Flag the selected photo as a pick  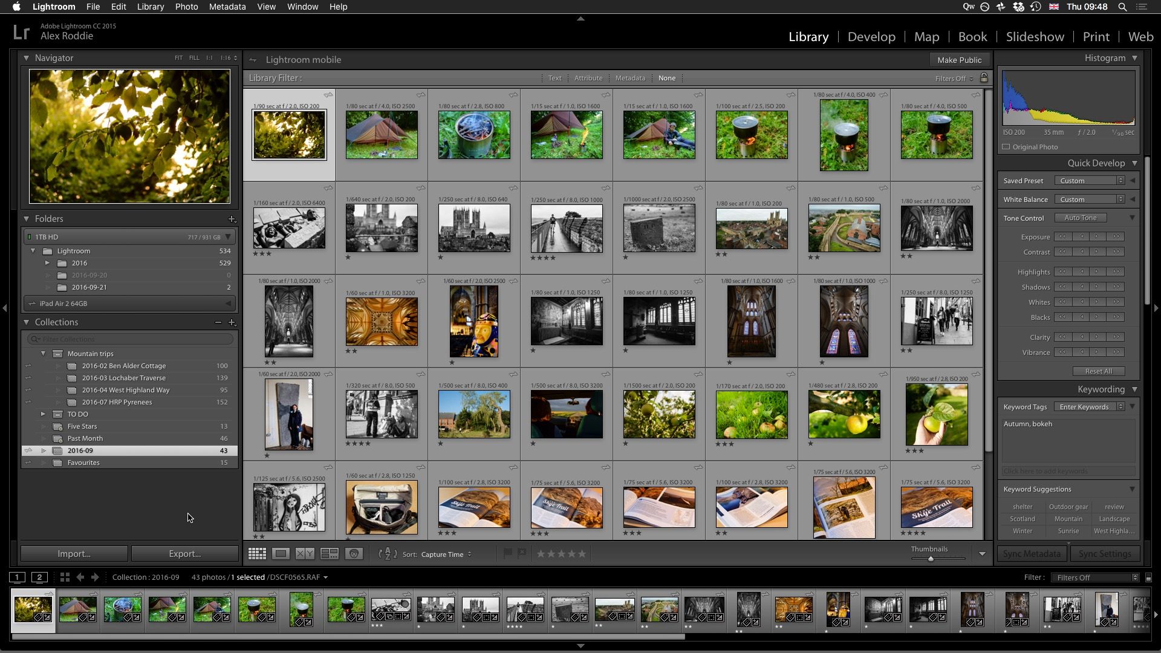pyautogui.click(x=507, y=553)
